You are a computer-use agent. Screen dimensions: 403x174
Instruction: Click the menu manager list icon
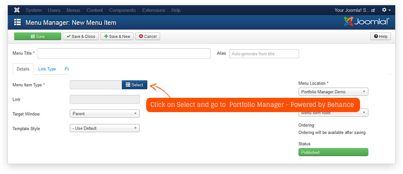pyautogui.click(x=17, y=23)
